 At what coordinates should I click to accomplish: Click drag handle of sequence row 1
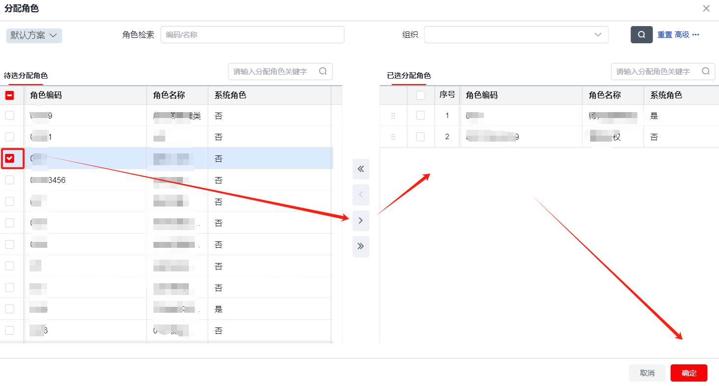coord(393,116)
